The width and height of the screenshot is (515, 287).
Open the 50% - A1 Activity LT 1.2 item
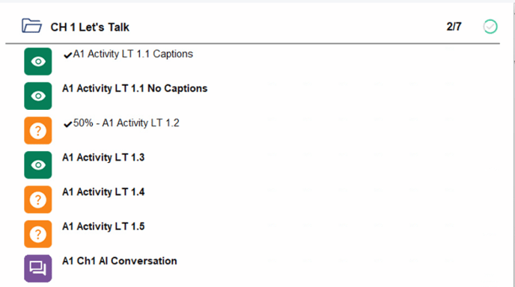point(126,123)
